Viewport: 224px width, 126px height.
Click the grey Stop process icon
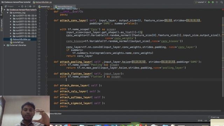coord(217,2)
